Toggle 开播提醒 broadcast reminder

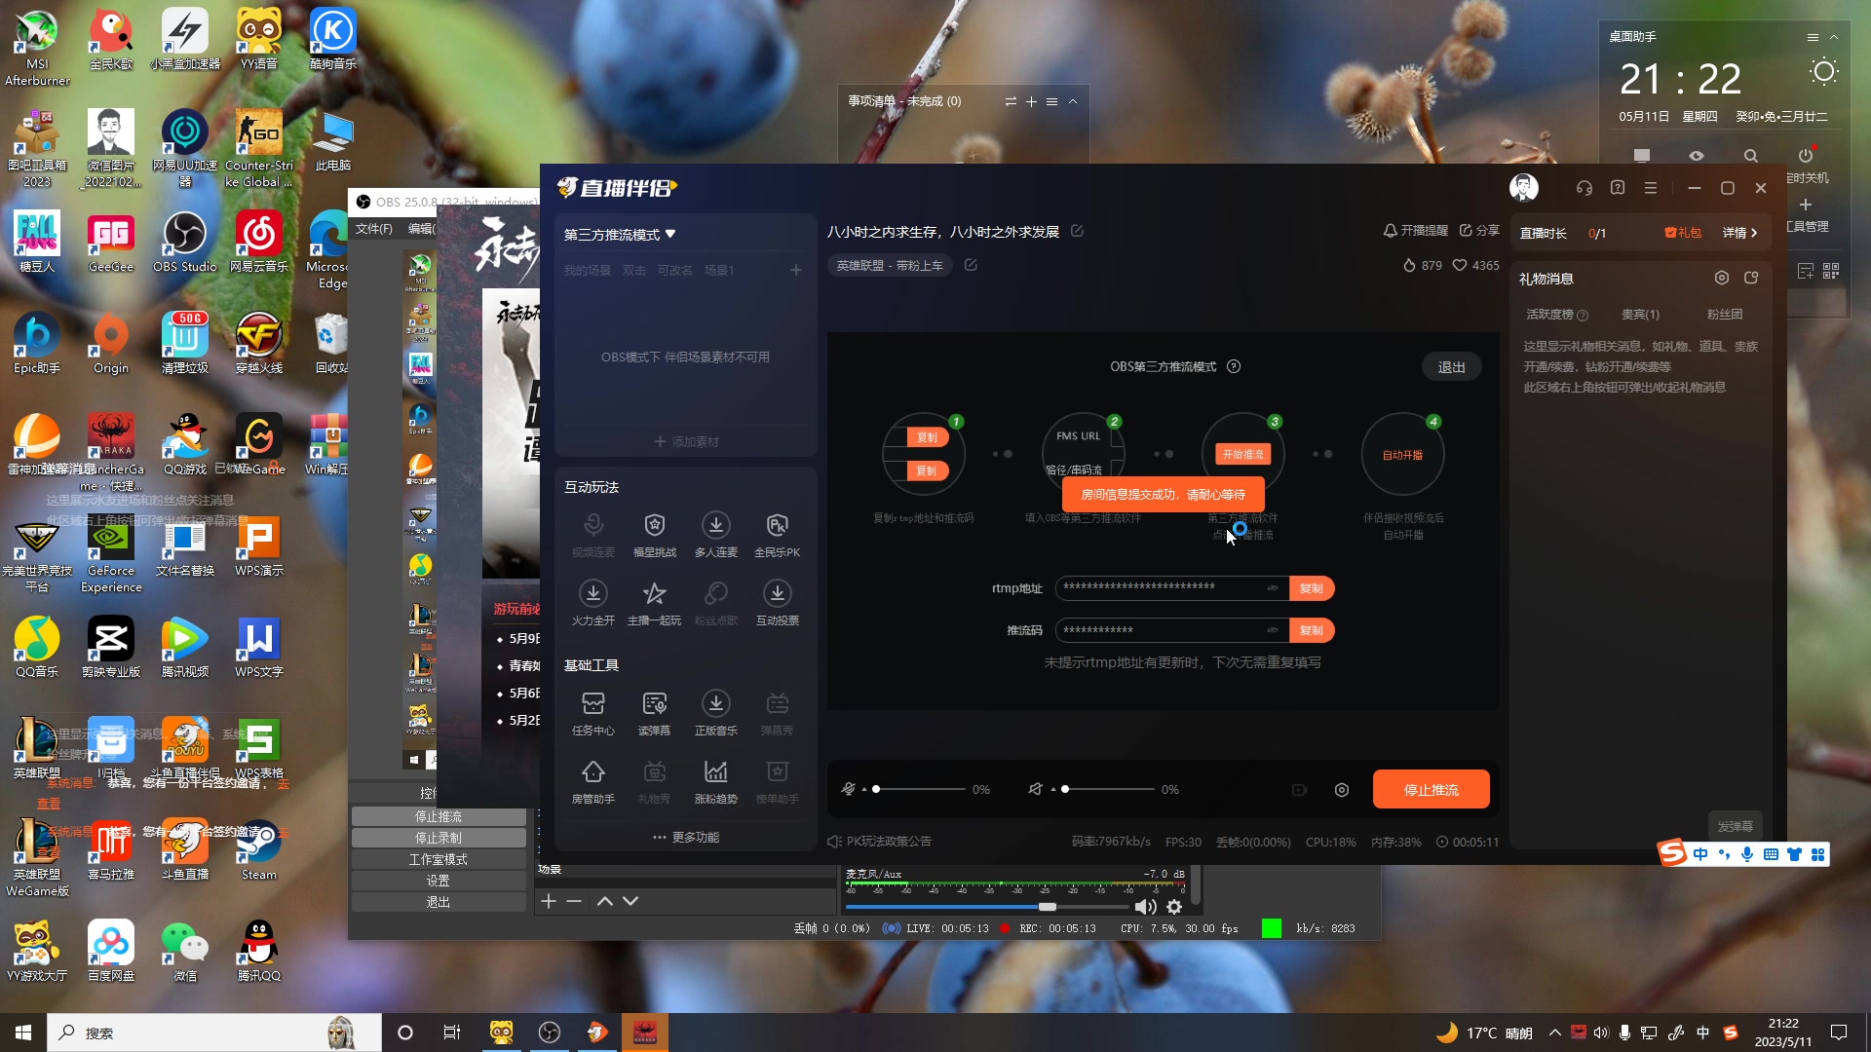(1416, 231)
